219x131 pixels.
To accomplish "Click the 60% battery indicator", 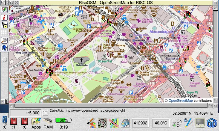I will (x=64, y=120).
